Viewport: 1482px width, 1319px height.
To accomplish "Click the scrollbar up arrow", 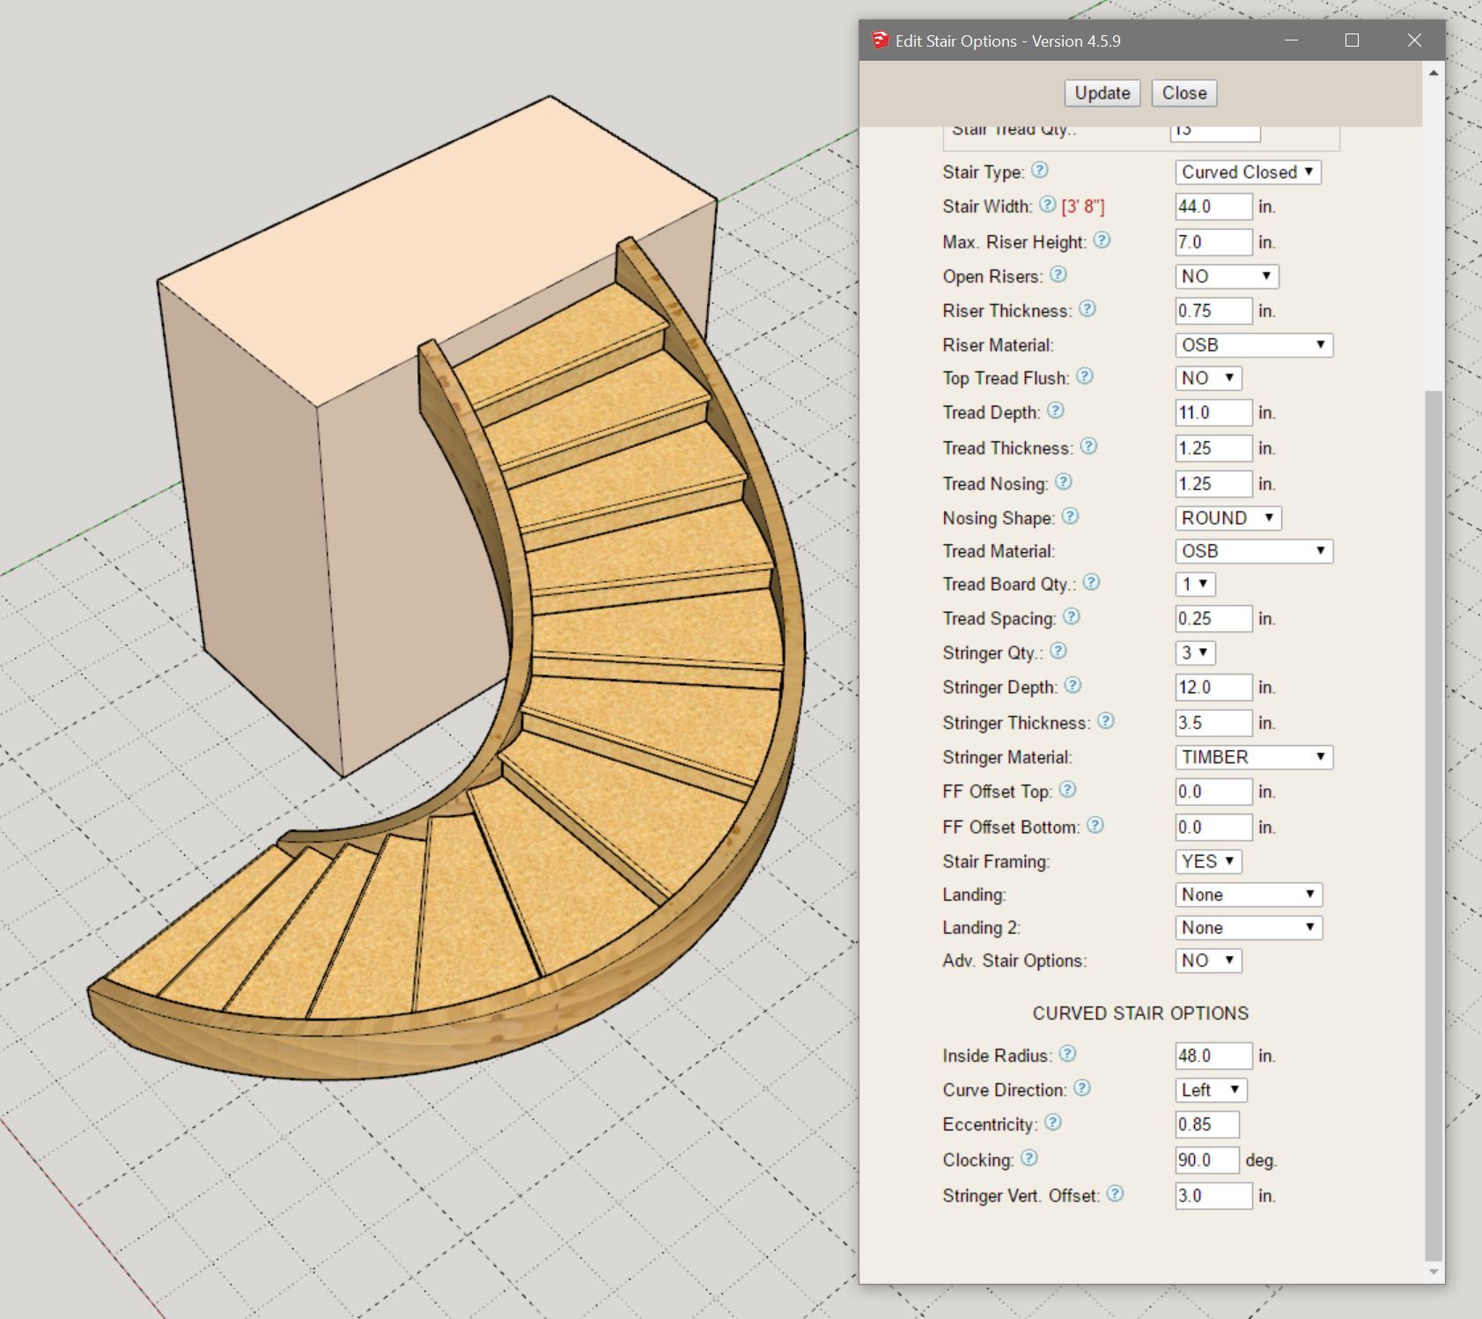I will [1434, 72].
